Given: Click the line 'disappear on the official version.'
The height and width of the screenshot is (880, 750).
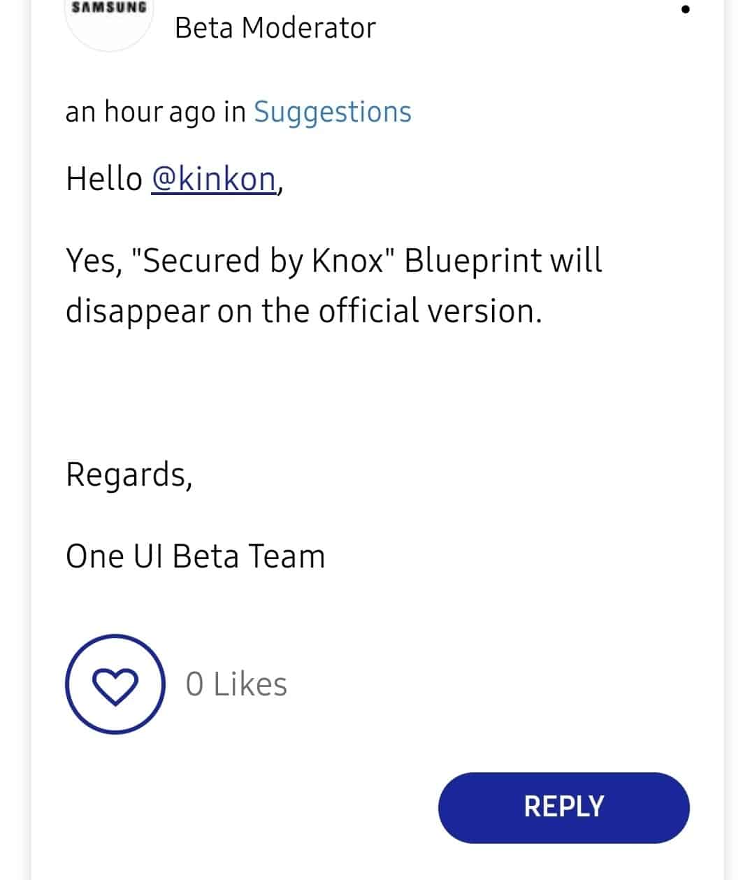Looking at the screenshot, I should (x=304, y=311).
